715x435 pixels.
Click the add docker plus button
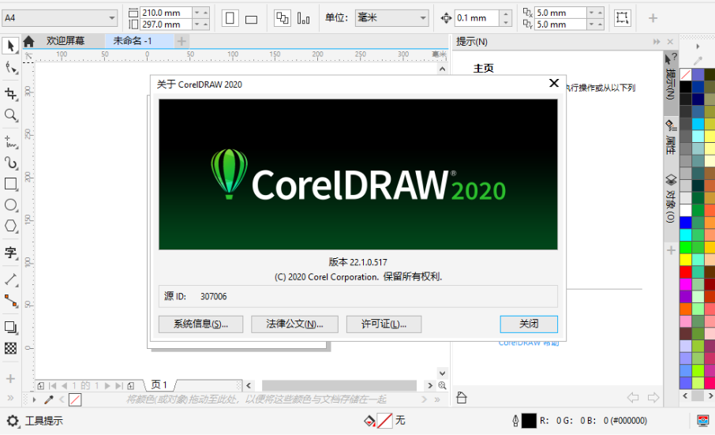point(671,250)
